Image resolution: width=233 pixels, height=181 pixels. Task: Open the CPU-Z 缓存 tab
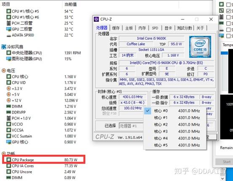click(116, 28)
